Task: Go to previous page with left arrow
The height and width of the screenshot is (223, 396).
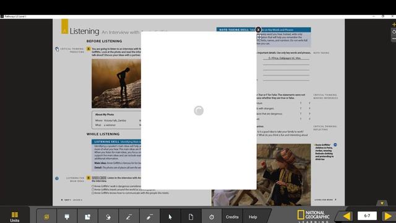Action: 346,216
